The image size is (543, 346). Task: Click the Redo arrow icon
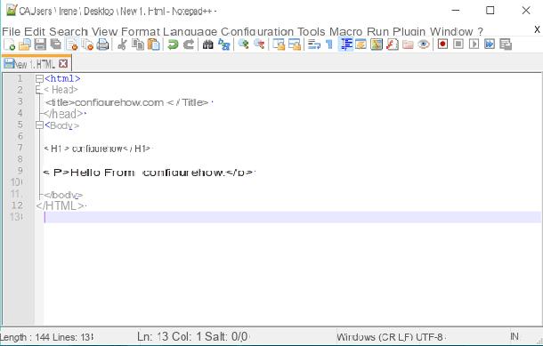(x=189, y=44)
